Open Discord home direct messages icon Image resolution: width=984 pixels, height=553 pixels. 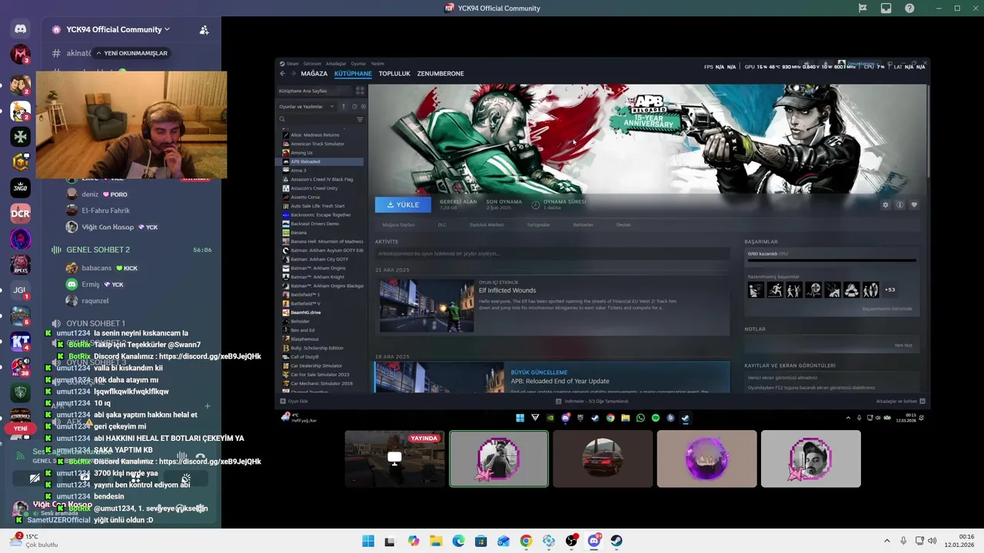tap(21, 29)
